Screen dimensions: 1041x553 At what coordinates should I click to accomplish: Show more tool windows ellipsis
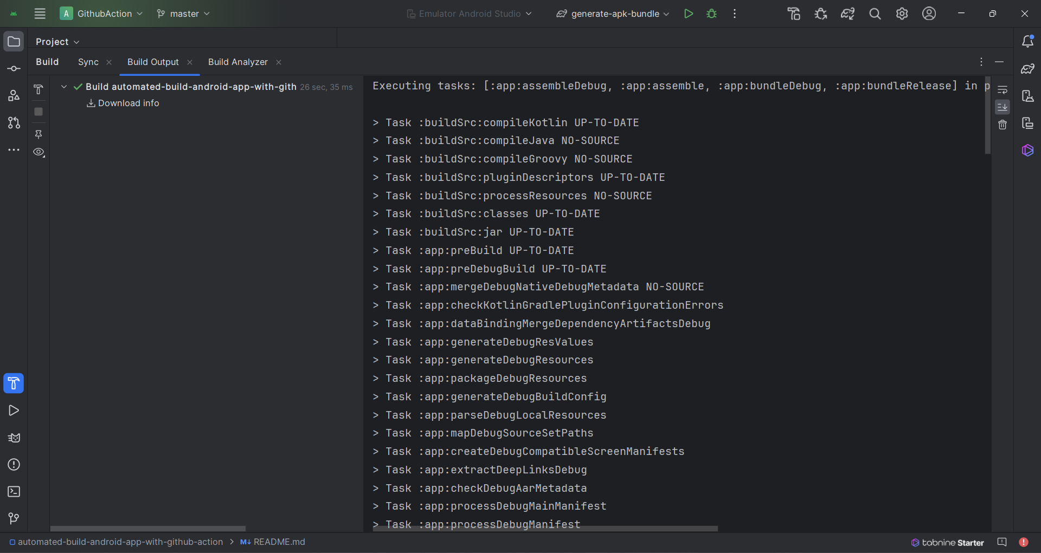click(x=14, y=150)
